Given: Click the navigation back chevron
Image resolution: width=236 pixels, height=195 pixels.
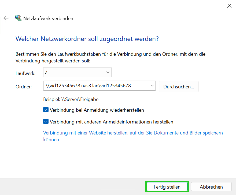Looking at the screenshot, I should 6,18.
